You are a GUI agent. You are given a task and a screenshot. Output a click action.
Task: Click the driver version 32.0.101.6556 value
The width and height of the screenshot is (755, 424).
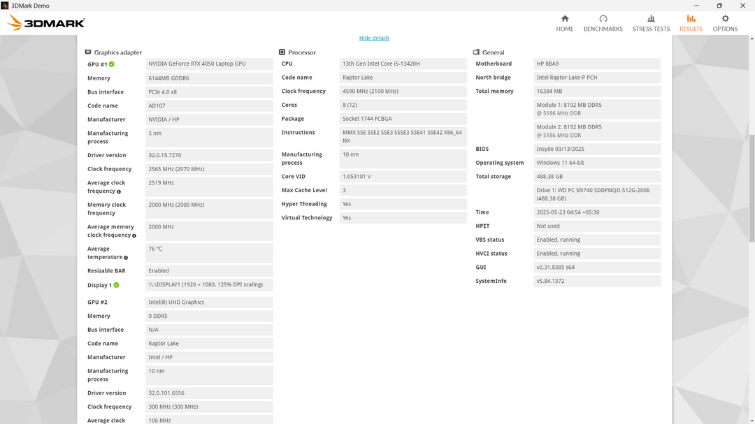(x=209, y=393)
